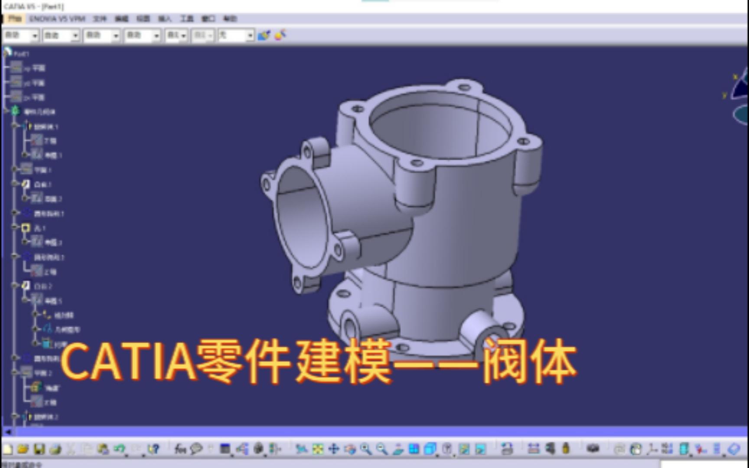
Task: Open the ENOVIA V5 VPM menu
Action: point(57,19)
